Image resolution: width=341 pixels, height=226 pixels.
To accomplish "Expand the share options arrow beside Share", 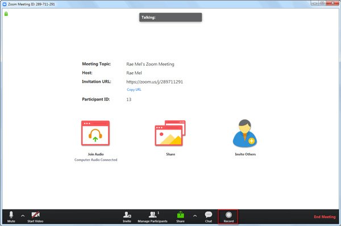I will click(195, 216).
